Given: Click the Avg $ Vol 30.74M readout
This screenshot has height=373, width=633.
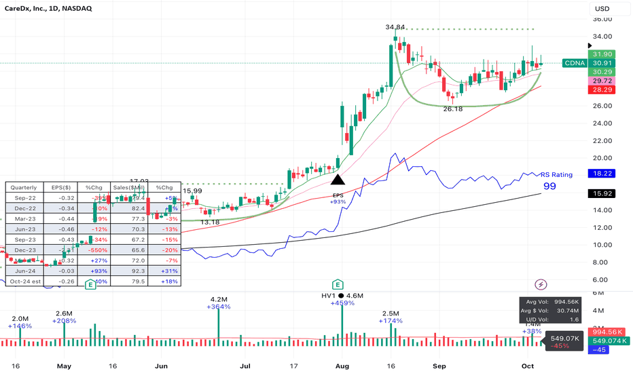Looking at the screenshot, I should pyautogui.click(x=549, y=311).
